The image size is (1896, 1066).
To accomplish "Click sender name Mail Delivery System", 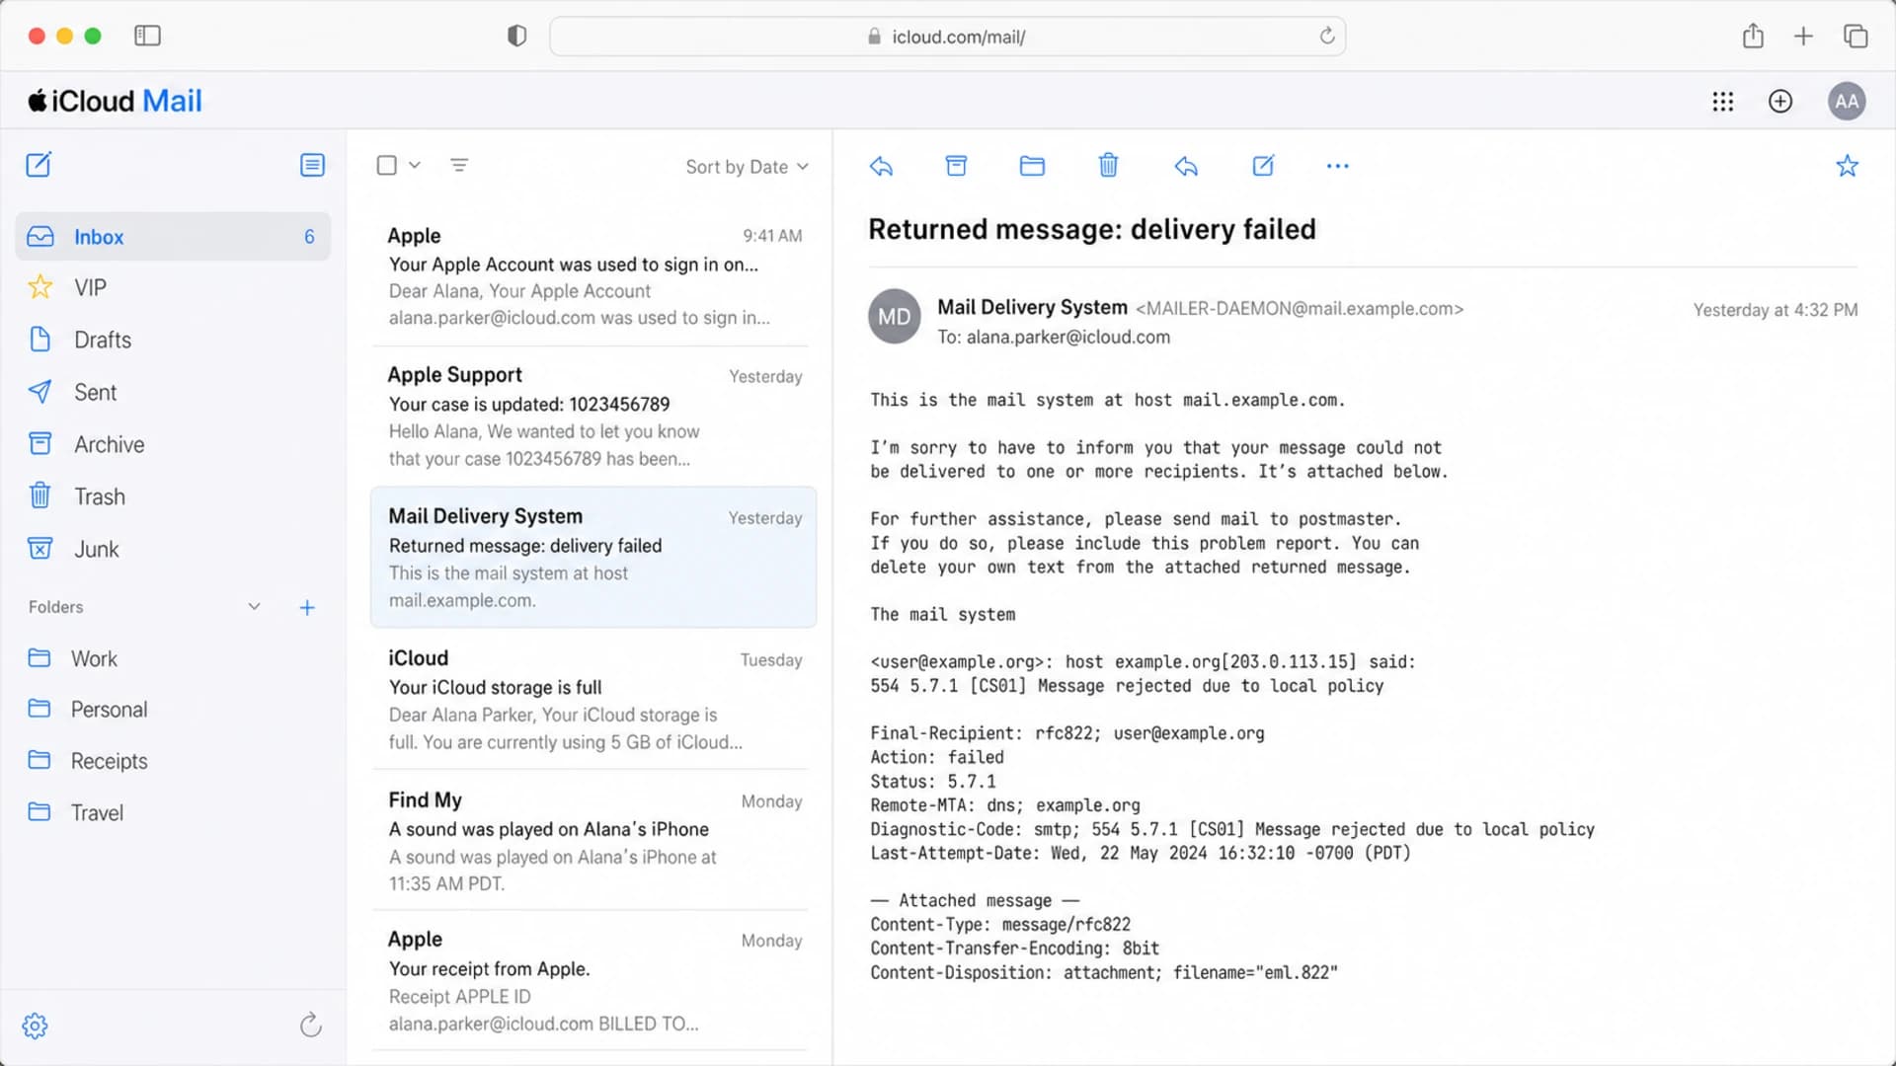I will point(1032,308).
